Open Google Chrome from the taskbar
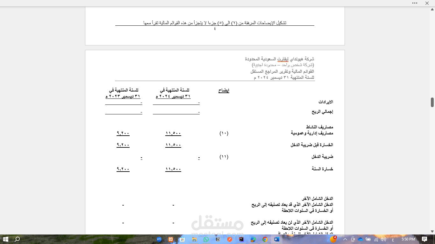The width and height of the screenshot is (435, 244). (265, 239)
